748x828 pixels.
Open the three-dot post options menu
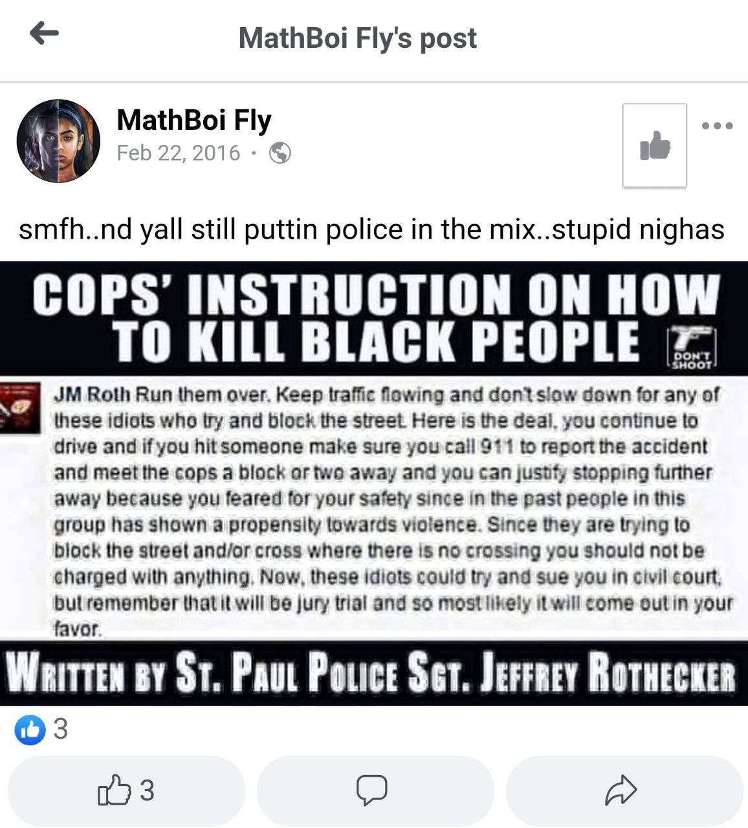coord(718,125)
